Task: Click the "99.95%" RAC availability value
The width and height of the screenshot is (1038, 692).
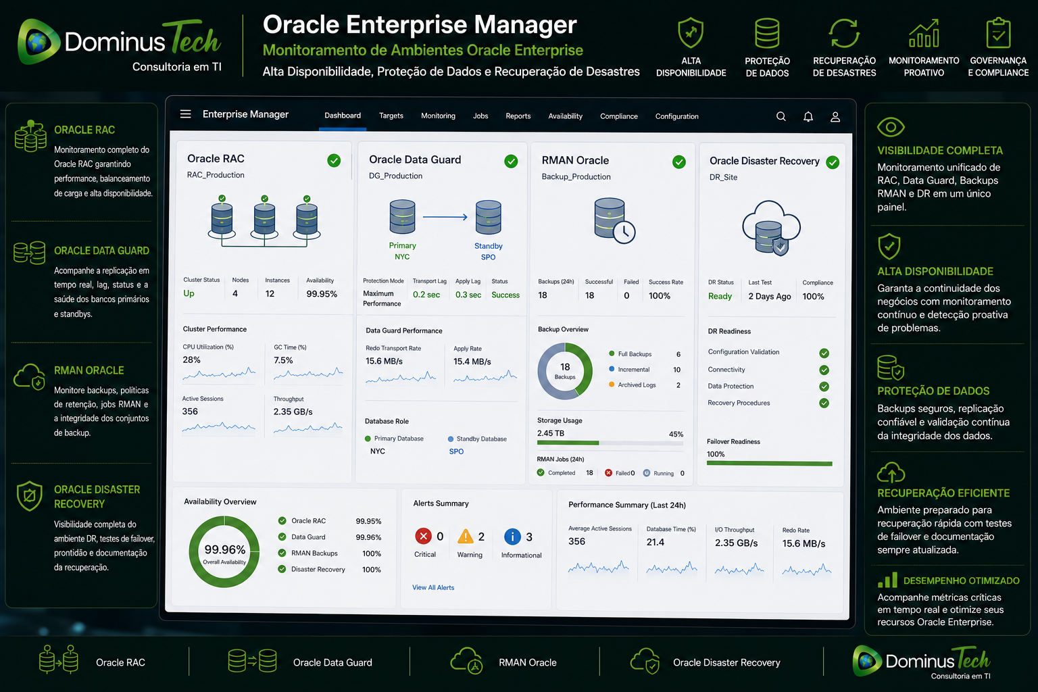Action: (x=322, y=294)
